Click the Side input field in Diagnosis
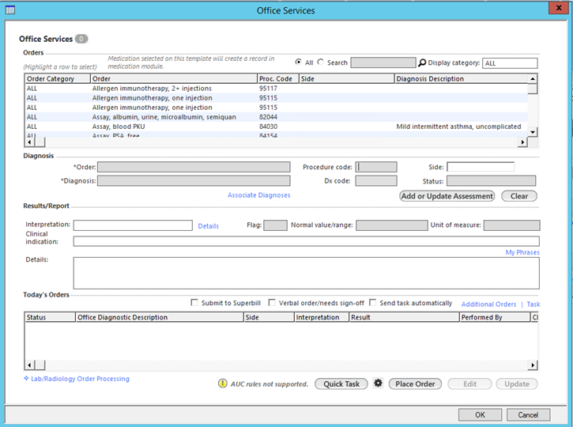573x427 pixels. 481,167
